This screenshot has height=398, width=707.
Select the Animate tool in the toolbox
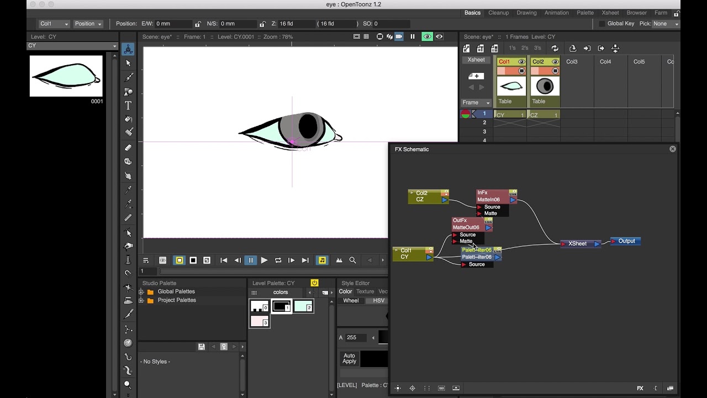pos(128,49)
